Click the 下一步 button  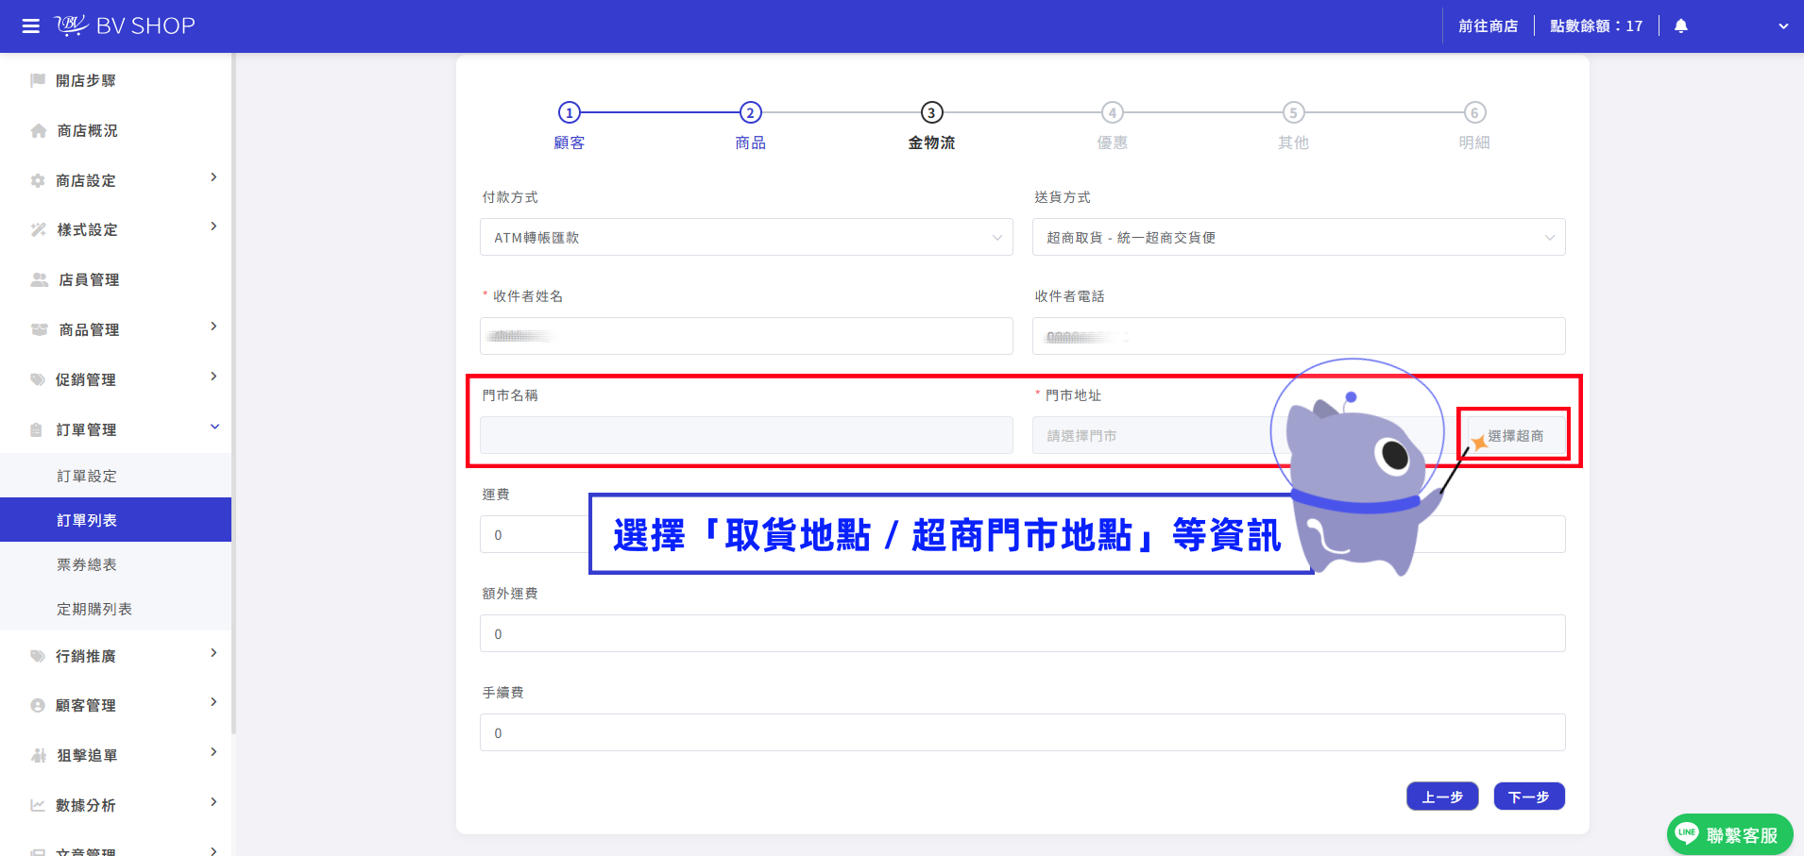1528,797
